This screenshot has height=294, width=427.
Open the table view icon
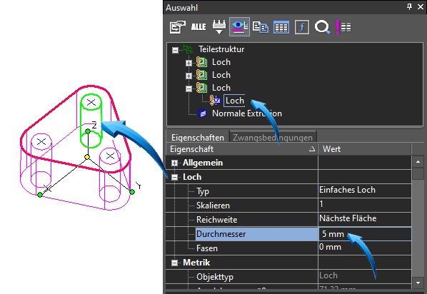(281, 27)
